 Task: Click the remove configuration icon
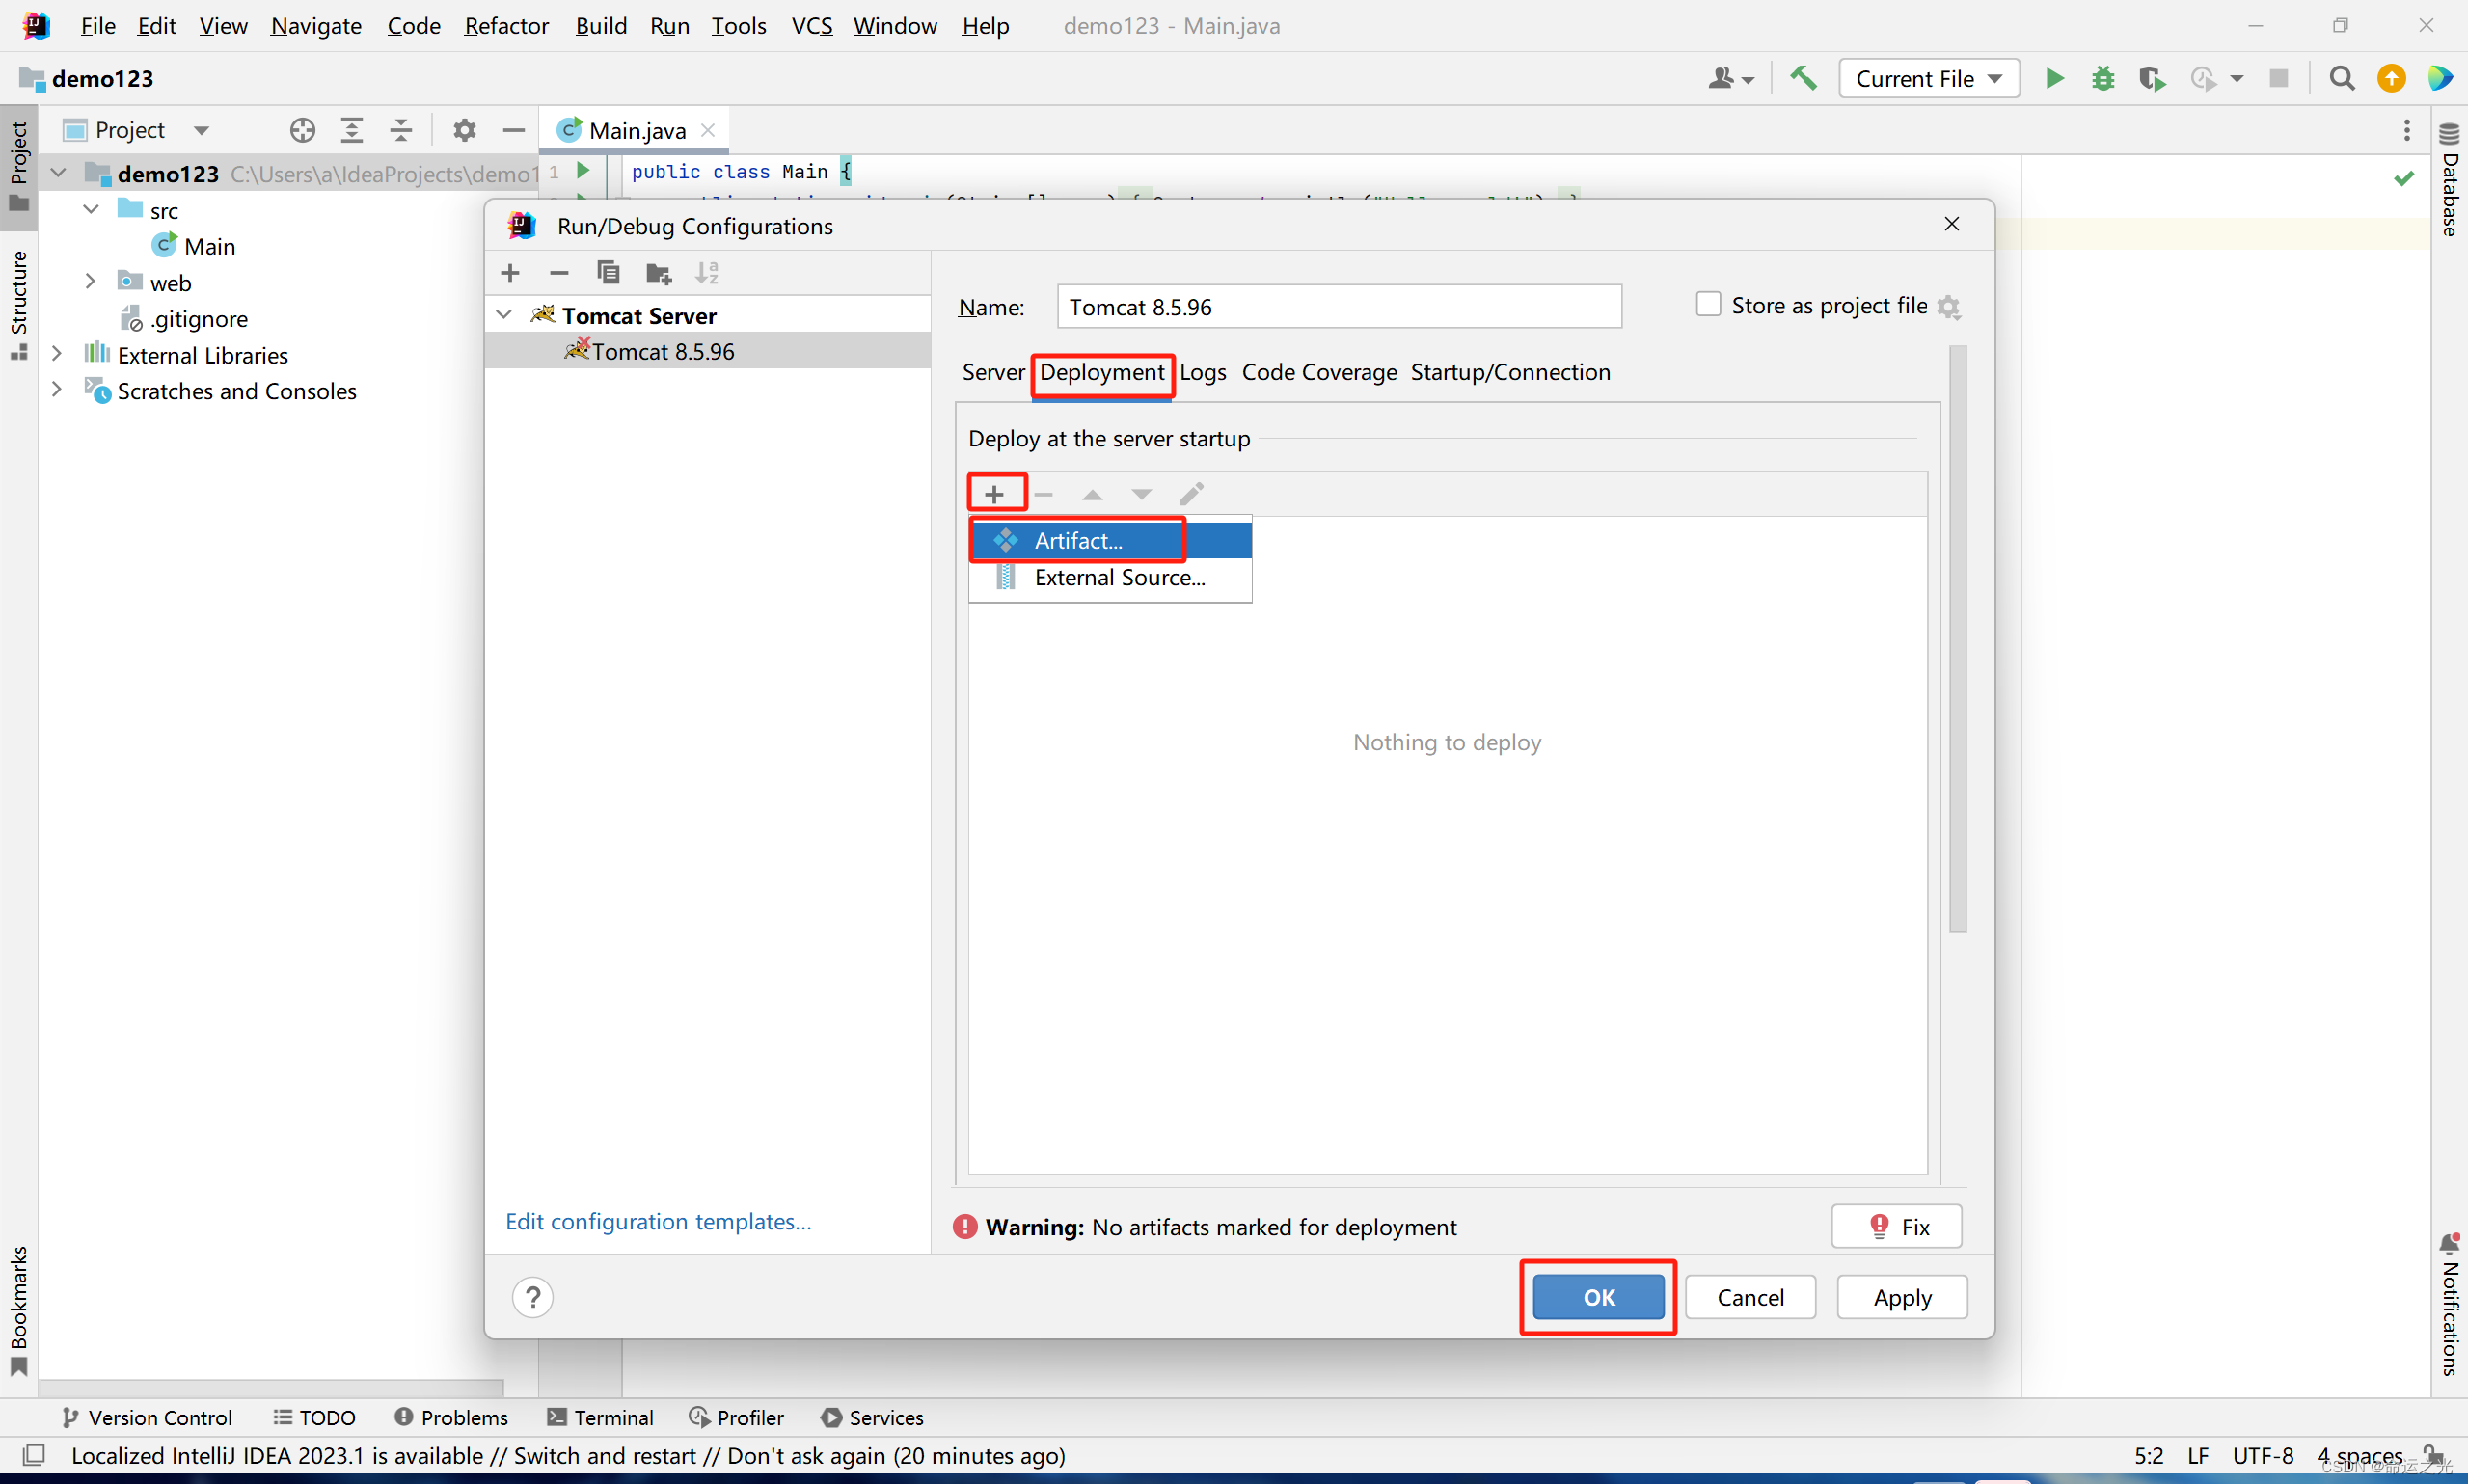coord(558,273)
